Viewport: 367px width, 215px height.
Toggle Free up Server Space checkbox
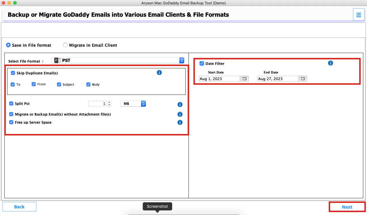11,122
